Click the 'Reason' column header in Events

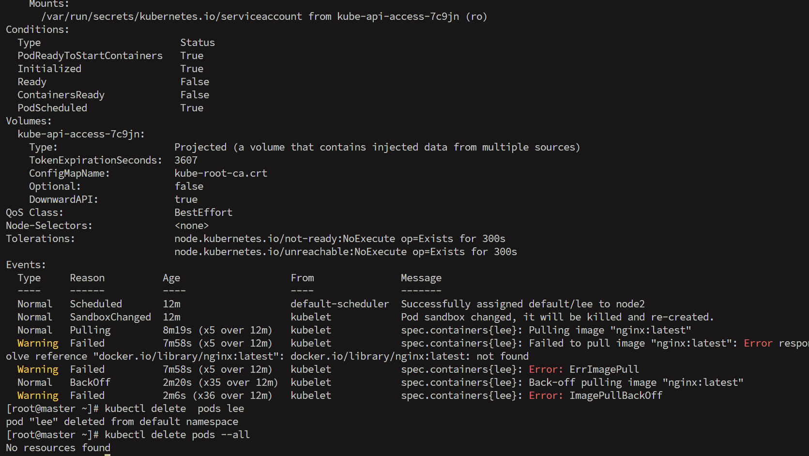(87, 278)
